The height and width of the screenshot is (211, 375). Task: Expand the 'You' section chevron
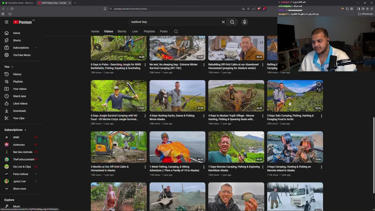tap(12, 67)
